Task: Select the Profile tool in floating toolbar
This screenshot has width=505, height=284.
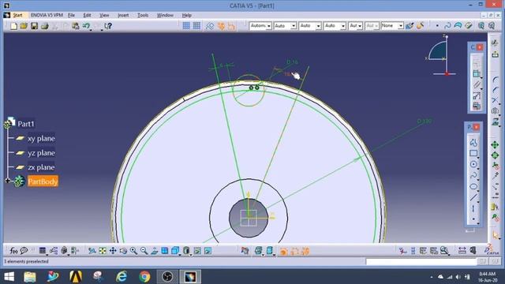Action: point(473,142)
